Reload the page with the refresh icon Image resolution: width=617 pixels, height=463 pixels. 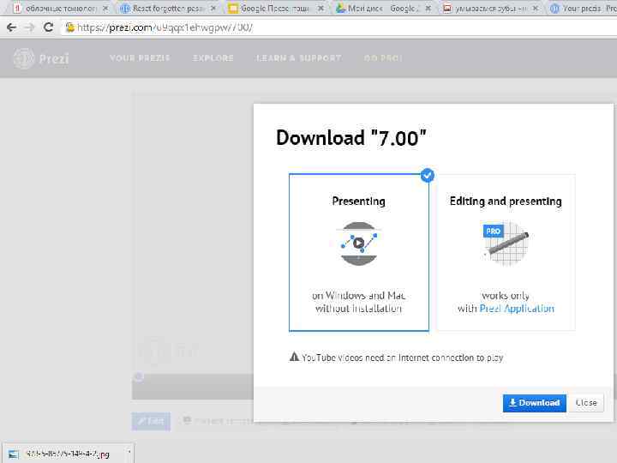tap(48, 27)
